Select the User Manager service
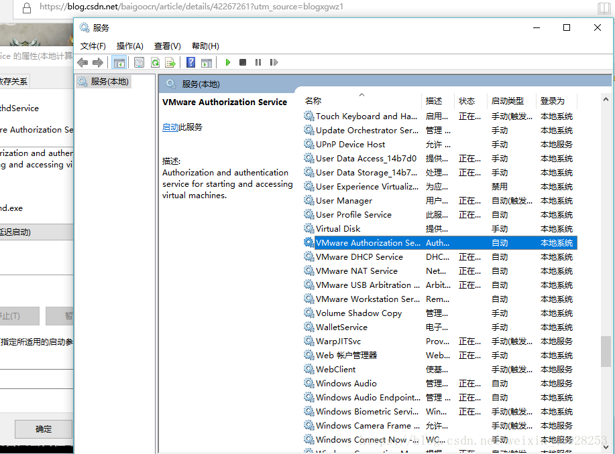The width and height of the screenshot is (615, 454). [x=440, y=201]
